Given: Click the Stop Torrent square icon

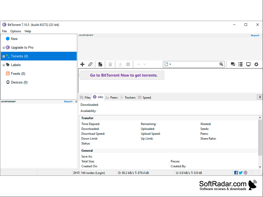Looking at the screenshot, I should (128, 64).
